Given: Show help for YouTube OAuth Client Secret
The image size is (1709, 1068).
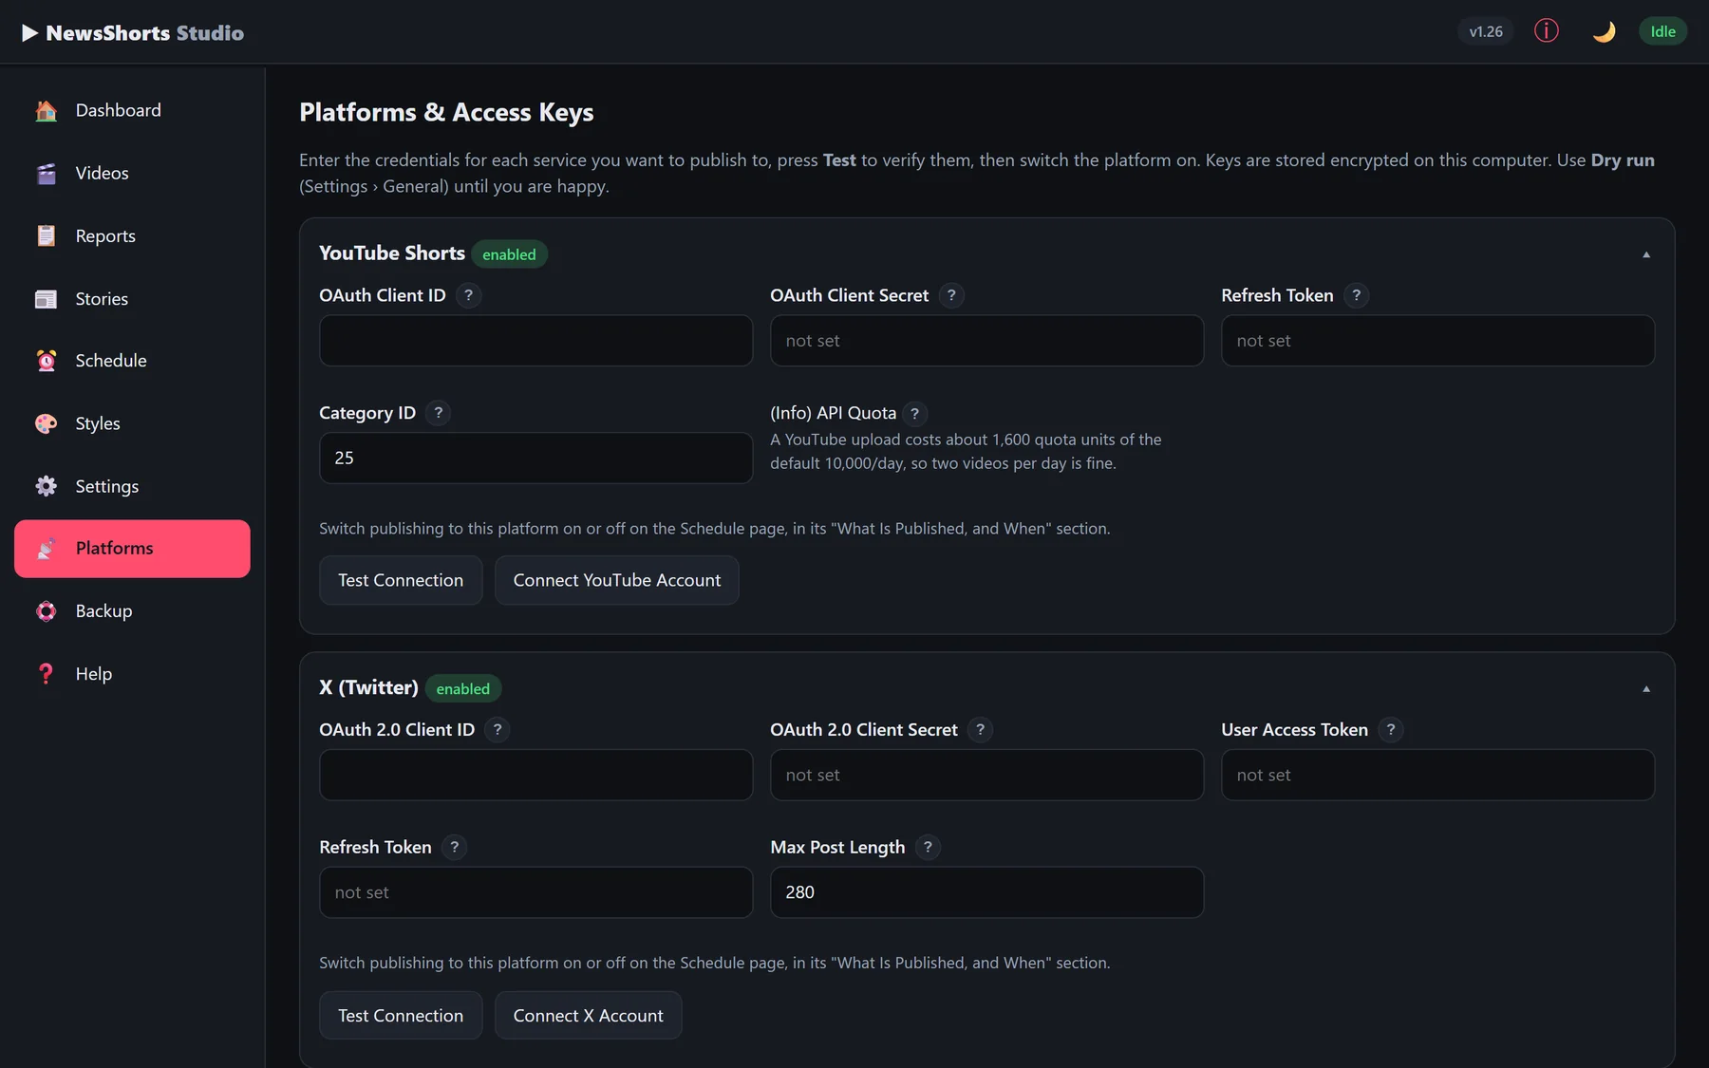Looking at the screenshot, I should coord(951,295).
